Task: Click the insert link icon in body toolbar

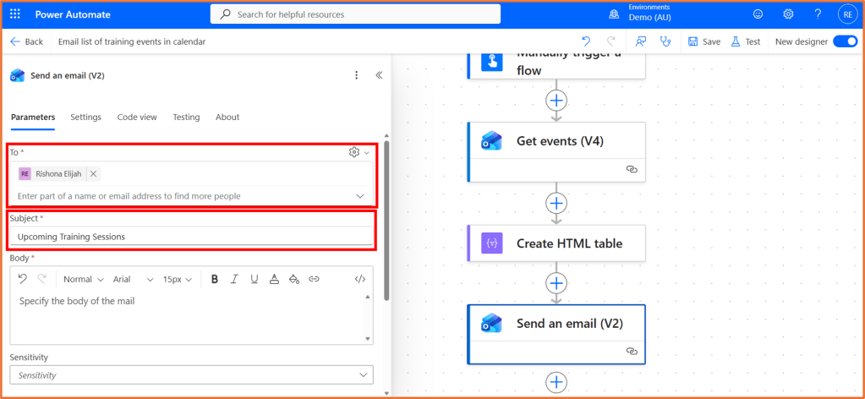Action: tap(314, 279)
